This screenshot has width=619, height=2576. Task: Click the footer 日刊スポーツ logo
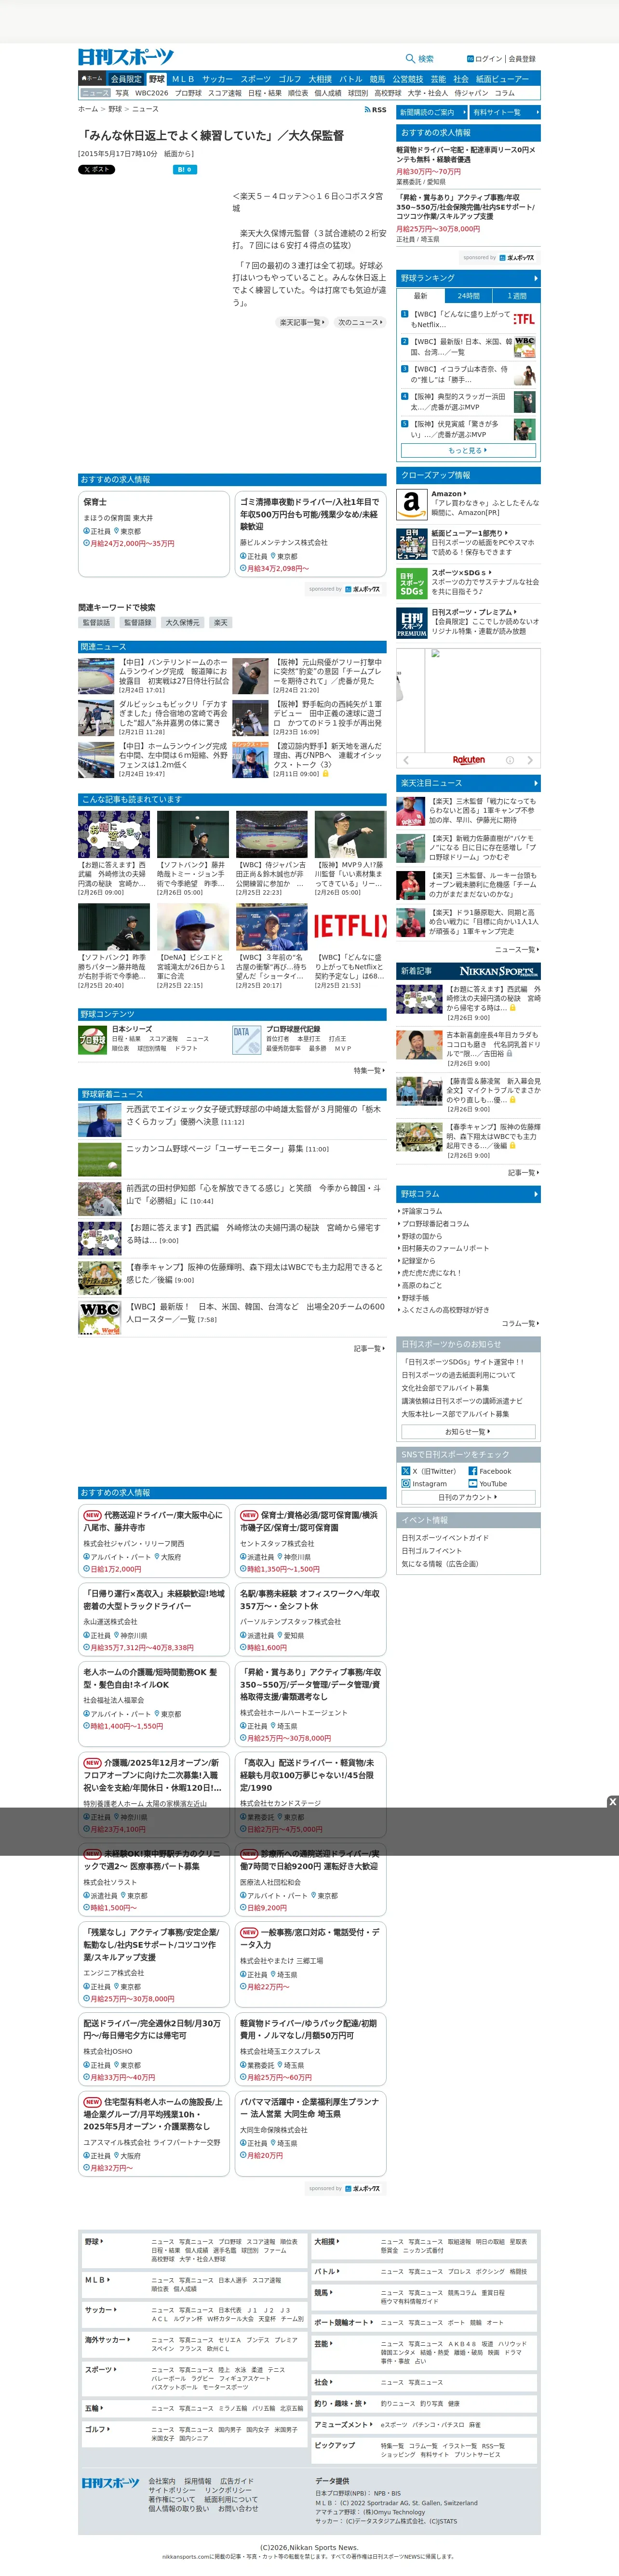[110, 2484]
